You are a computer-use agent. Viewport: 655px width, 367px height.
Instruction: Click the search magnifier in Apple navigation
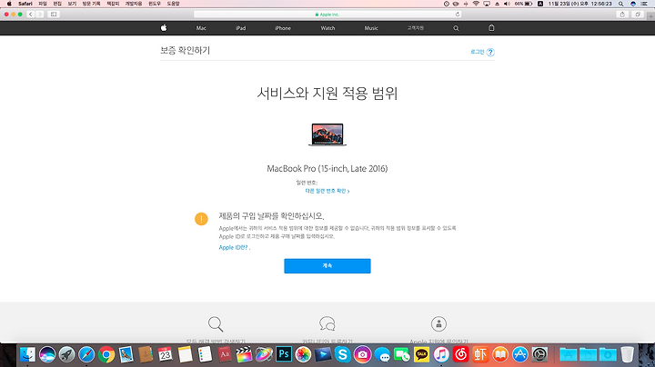[x=456, y=28]
